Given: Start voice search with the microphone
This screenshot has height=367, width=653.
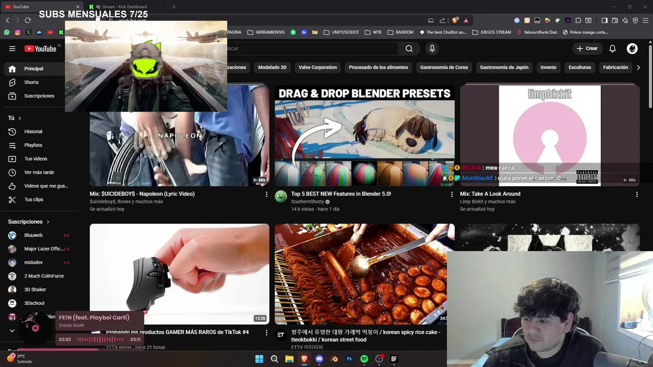Looking at the screenshot, I should 432,48.
